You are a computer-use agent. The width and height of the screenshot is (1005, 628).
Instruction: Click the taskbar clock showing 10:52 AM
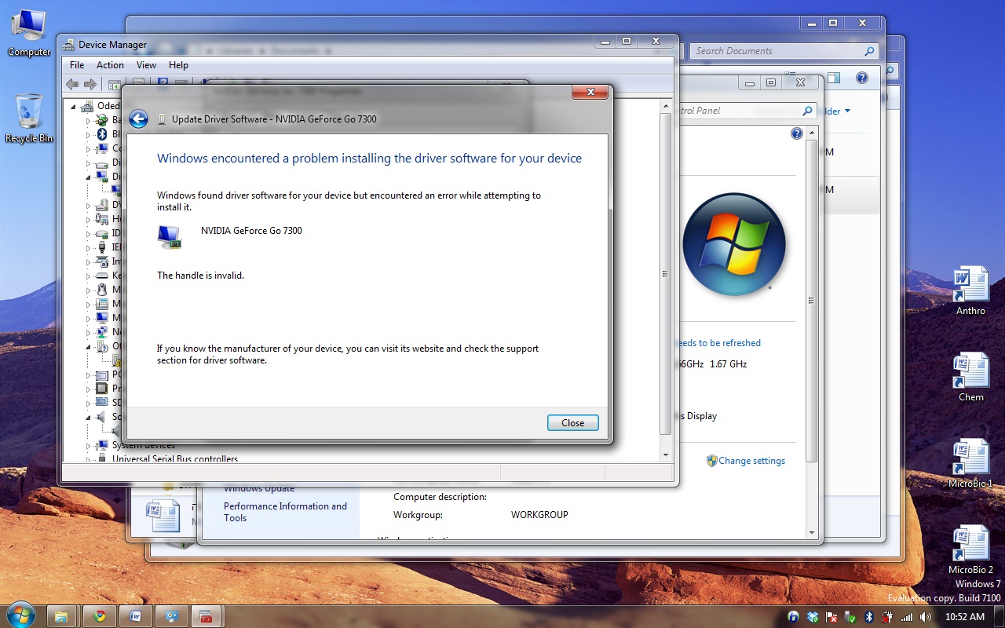coord(964,617)
